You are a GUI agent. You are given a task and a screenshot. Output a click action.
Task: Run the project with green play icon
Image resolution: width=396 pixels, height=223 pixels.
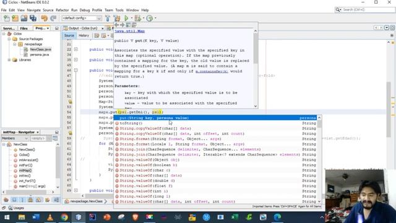click(126, 18)
